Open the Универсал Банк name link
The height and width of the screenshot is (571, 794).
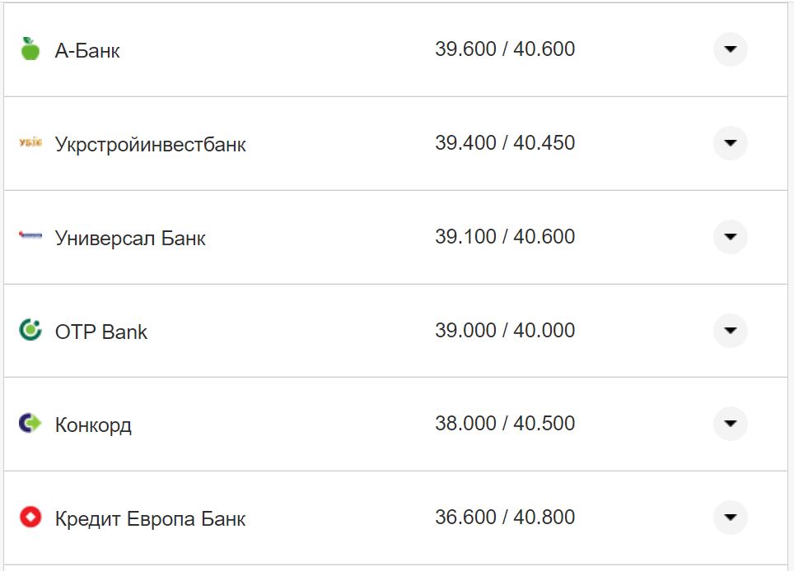(130, 239)
